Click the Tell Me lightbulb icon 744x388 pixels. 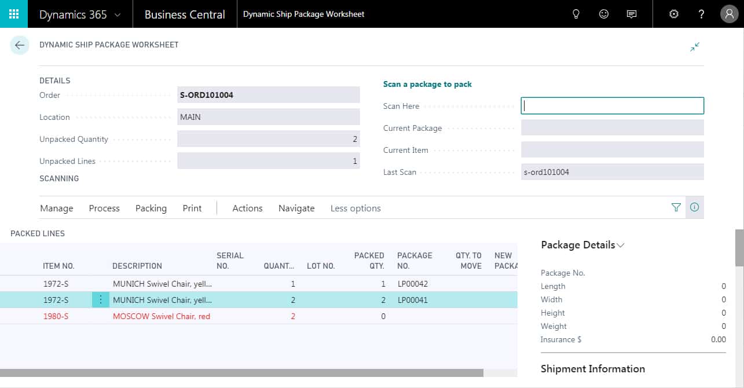point(576,14)
